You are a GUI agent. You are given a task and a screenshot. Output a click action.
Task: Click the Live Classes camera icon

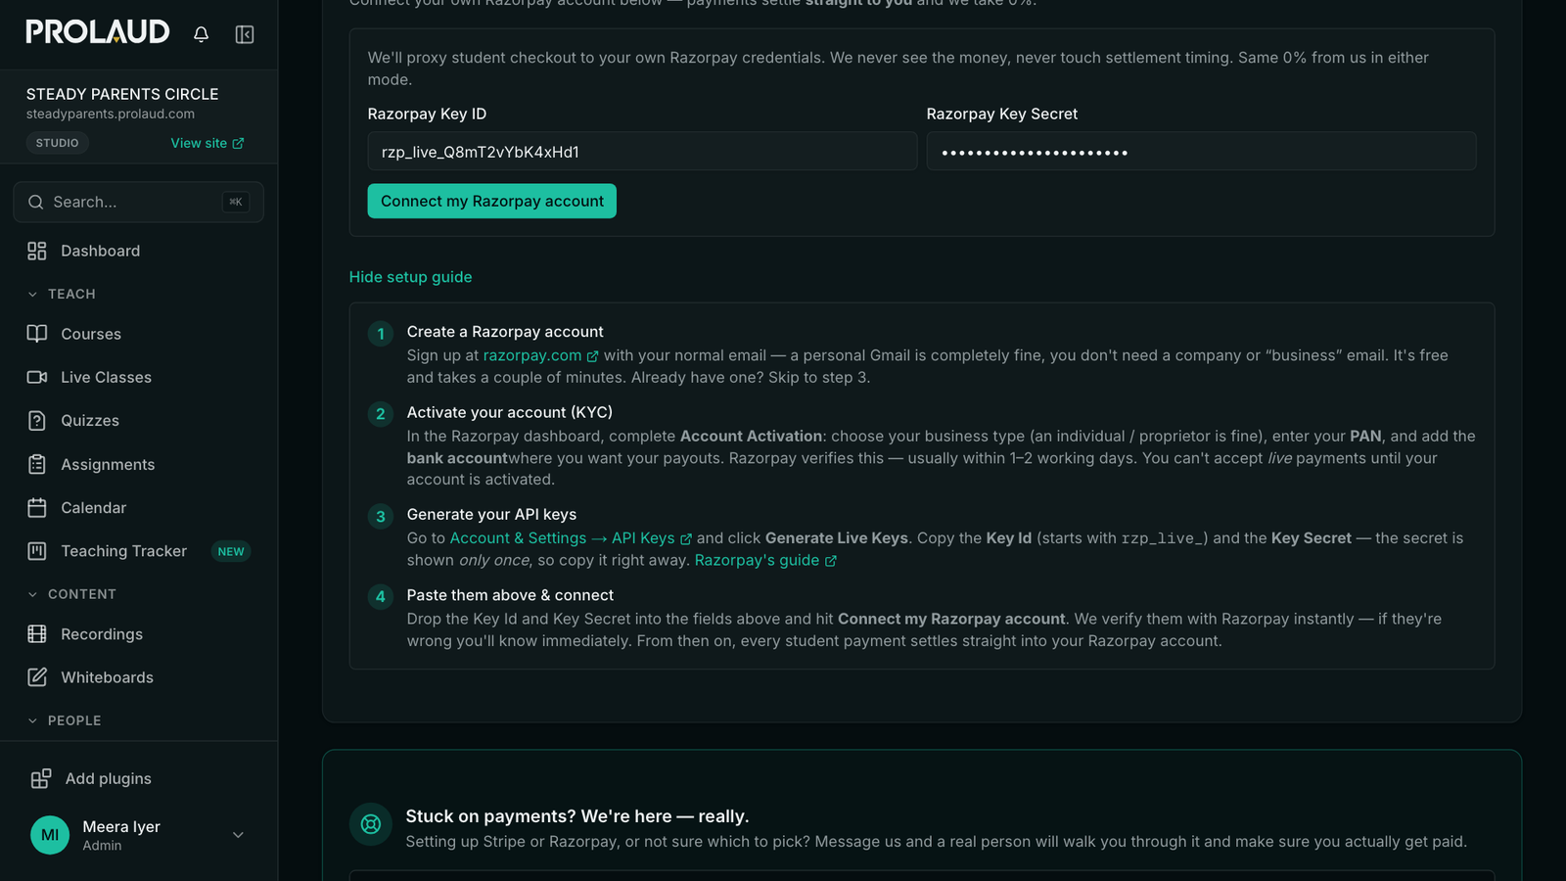pyautogui.click(x=37, y=377)
